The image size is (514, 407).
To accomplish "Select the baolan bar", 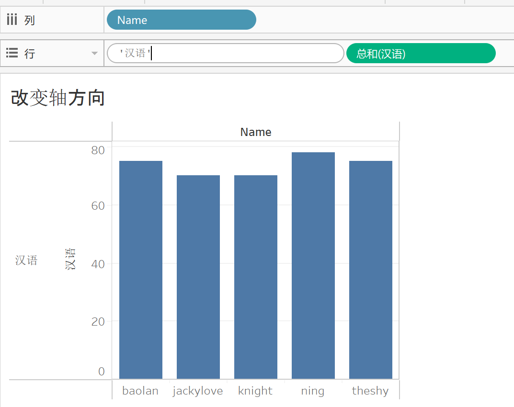I will 141,270.
